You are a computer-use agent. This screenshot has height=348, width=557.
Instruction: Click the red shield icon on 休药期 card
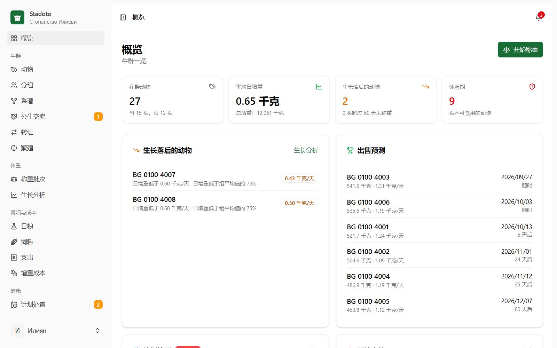coord(532,87)
